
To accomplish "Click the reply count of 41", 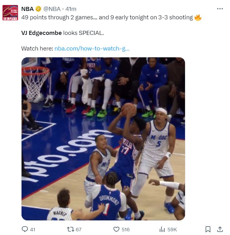I will (x=32, y=229).
